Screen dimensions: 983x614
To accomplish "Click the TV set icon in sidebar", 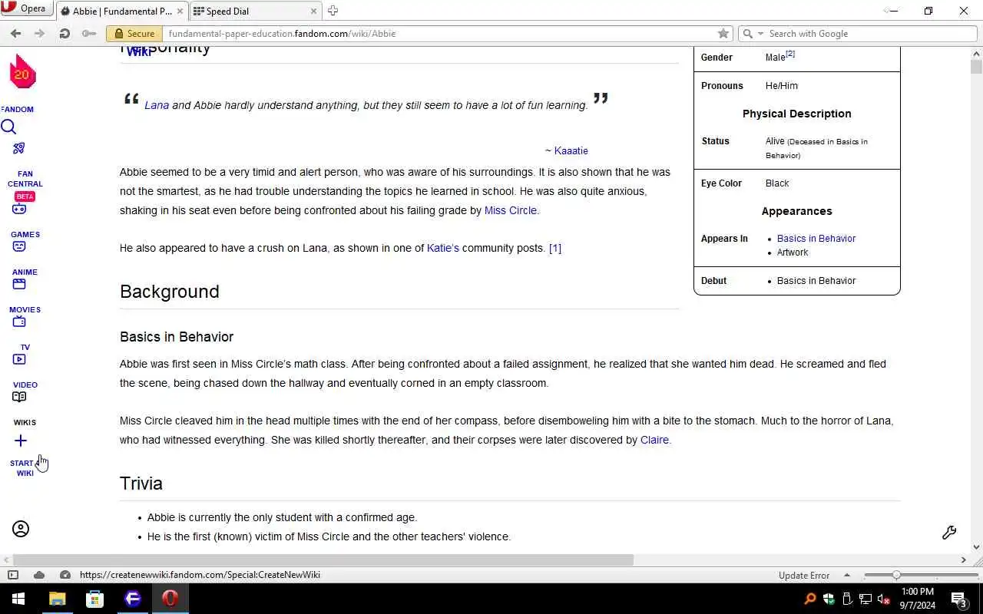I will pyautogui.click(x=19, y=322).
